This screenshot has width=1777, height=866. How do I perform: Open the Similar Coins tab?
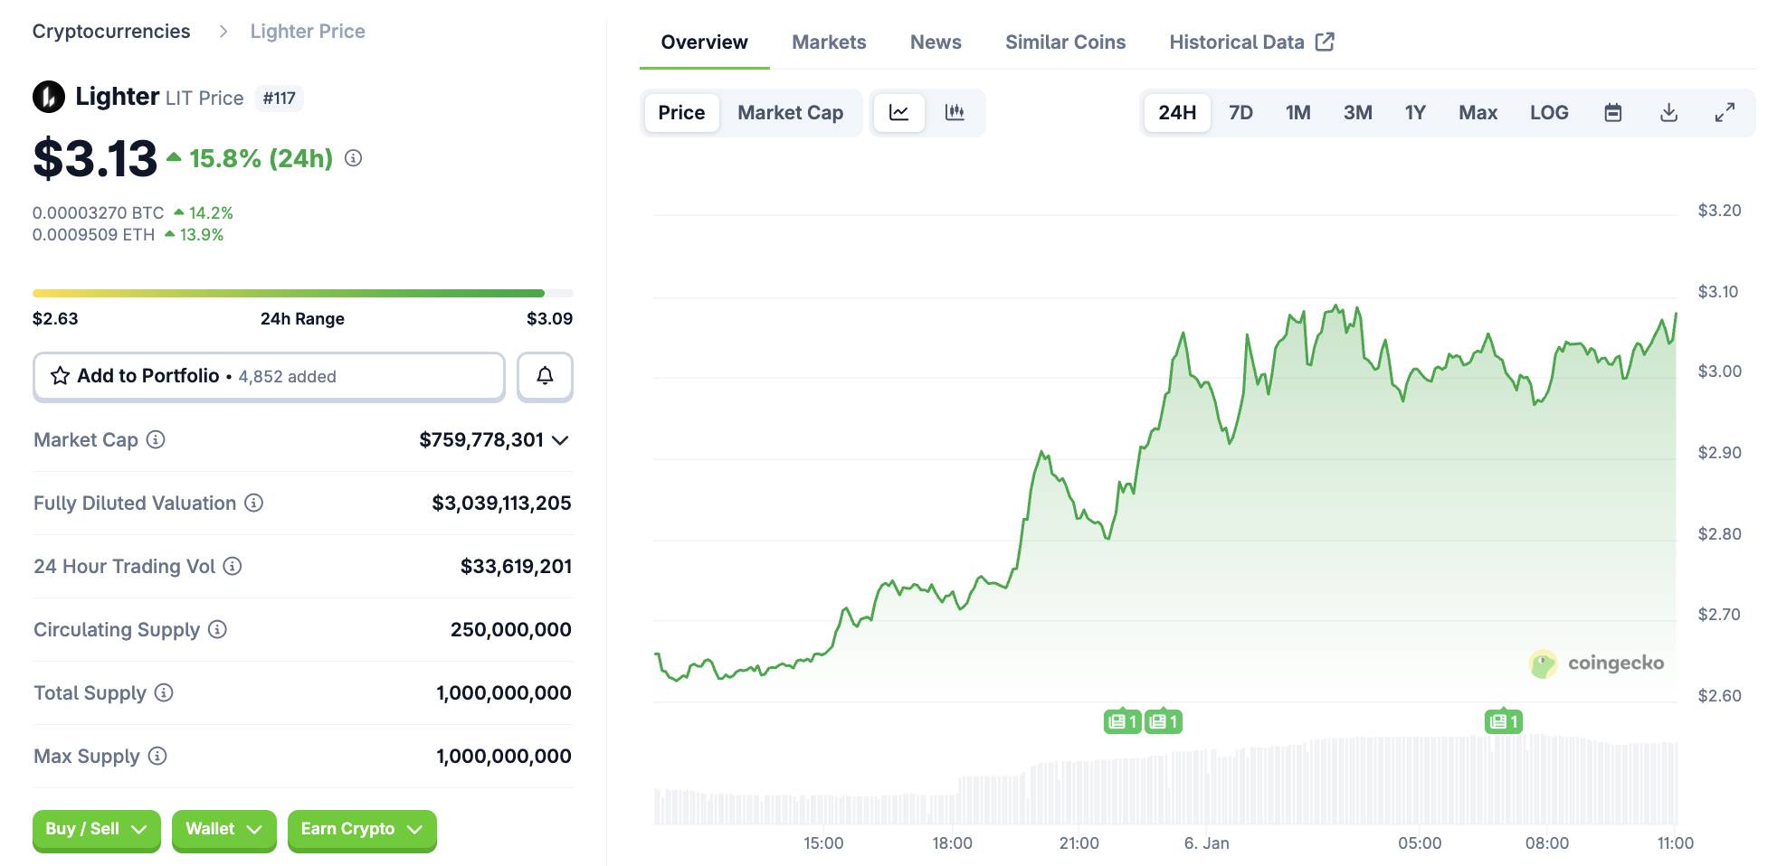(1065, 42)
